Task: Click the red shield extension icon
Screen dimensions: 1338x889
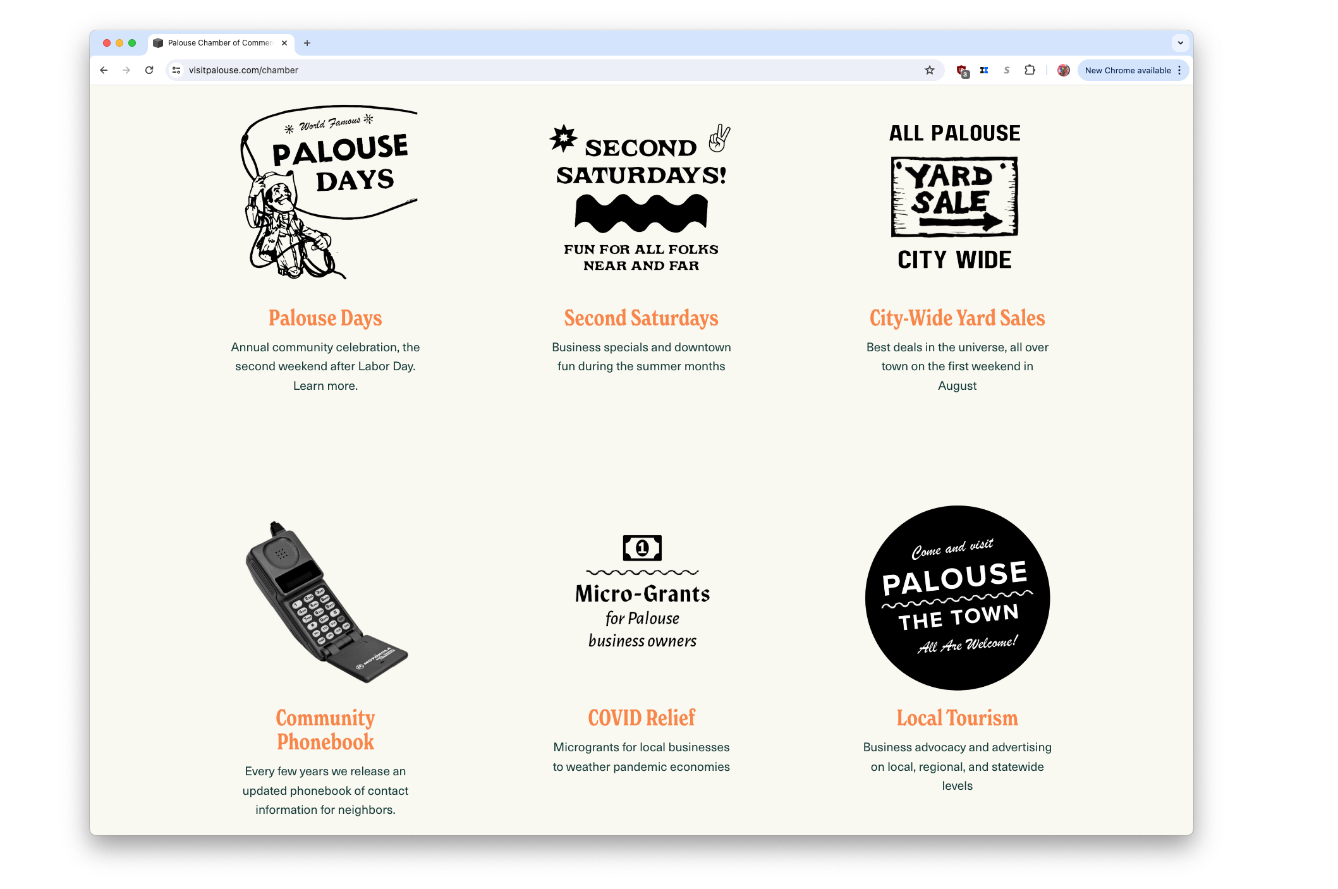Action: click(x=962, y=71)
